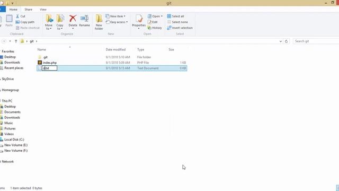Click the PHP File type cell
This screenshot has height=191, width=339.
click(x=143, y=63)
